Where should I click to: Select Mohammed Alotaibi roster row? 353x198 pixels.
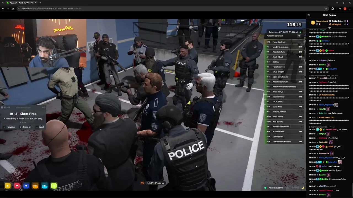coord(284,142)
